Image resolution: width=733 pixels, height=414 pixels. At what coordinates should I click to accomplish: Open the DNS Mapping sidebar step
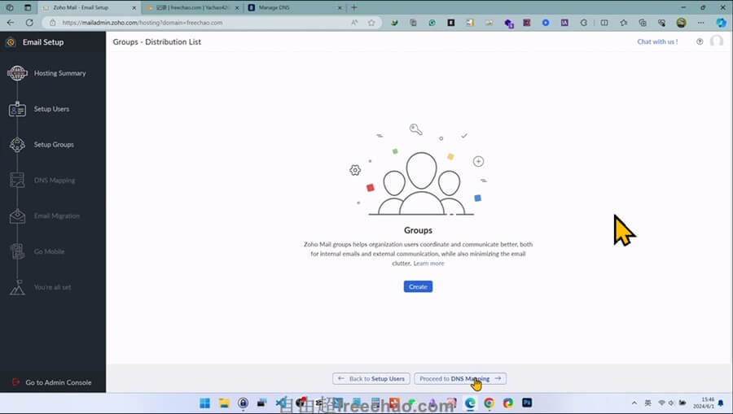click(55, 181)
